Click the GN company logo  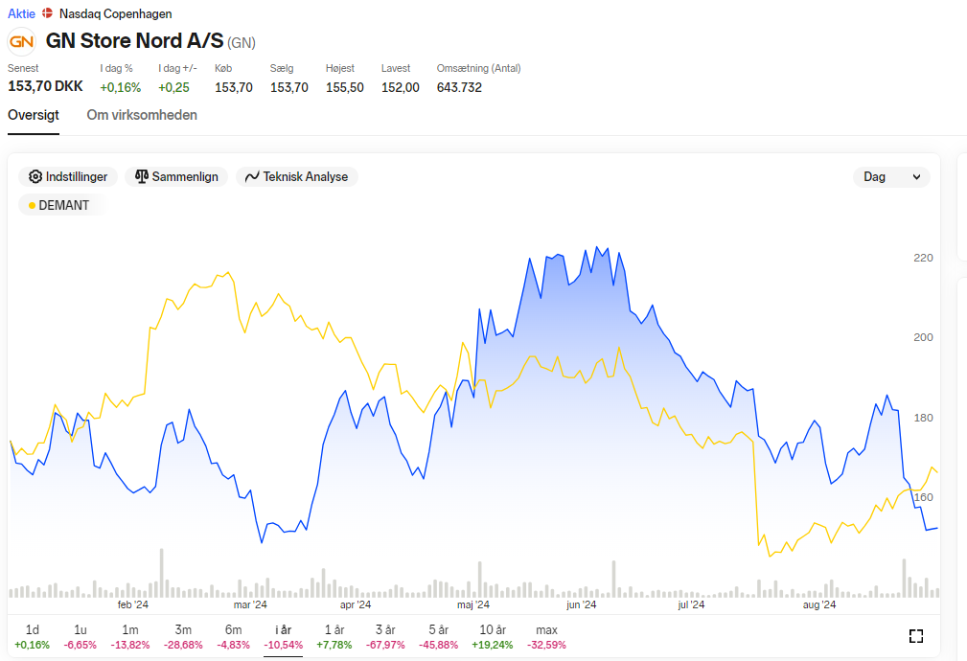coord(22,41)
